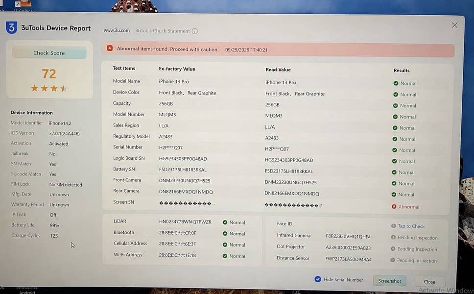Click the Charge Cycles value 123
474x294 pixels.
[54, 236]
